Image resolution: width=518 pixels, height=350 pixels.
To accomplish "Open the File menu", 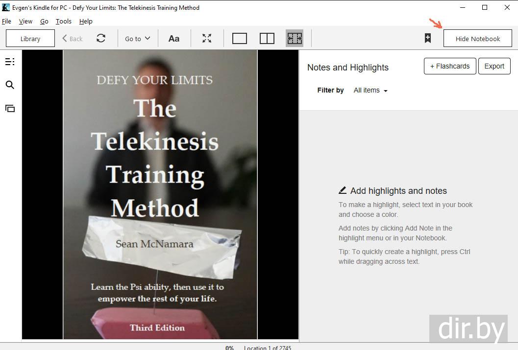I will pyautogui.click(x=6, y=22).
